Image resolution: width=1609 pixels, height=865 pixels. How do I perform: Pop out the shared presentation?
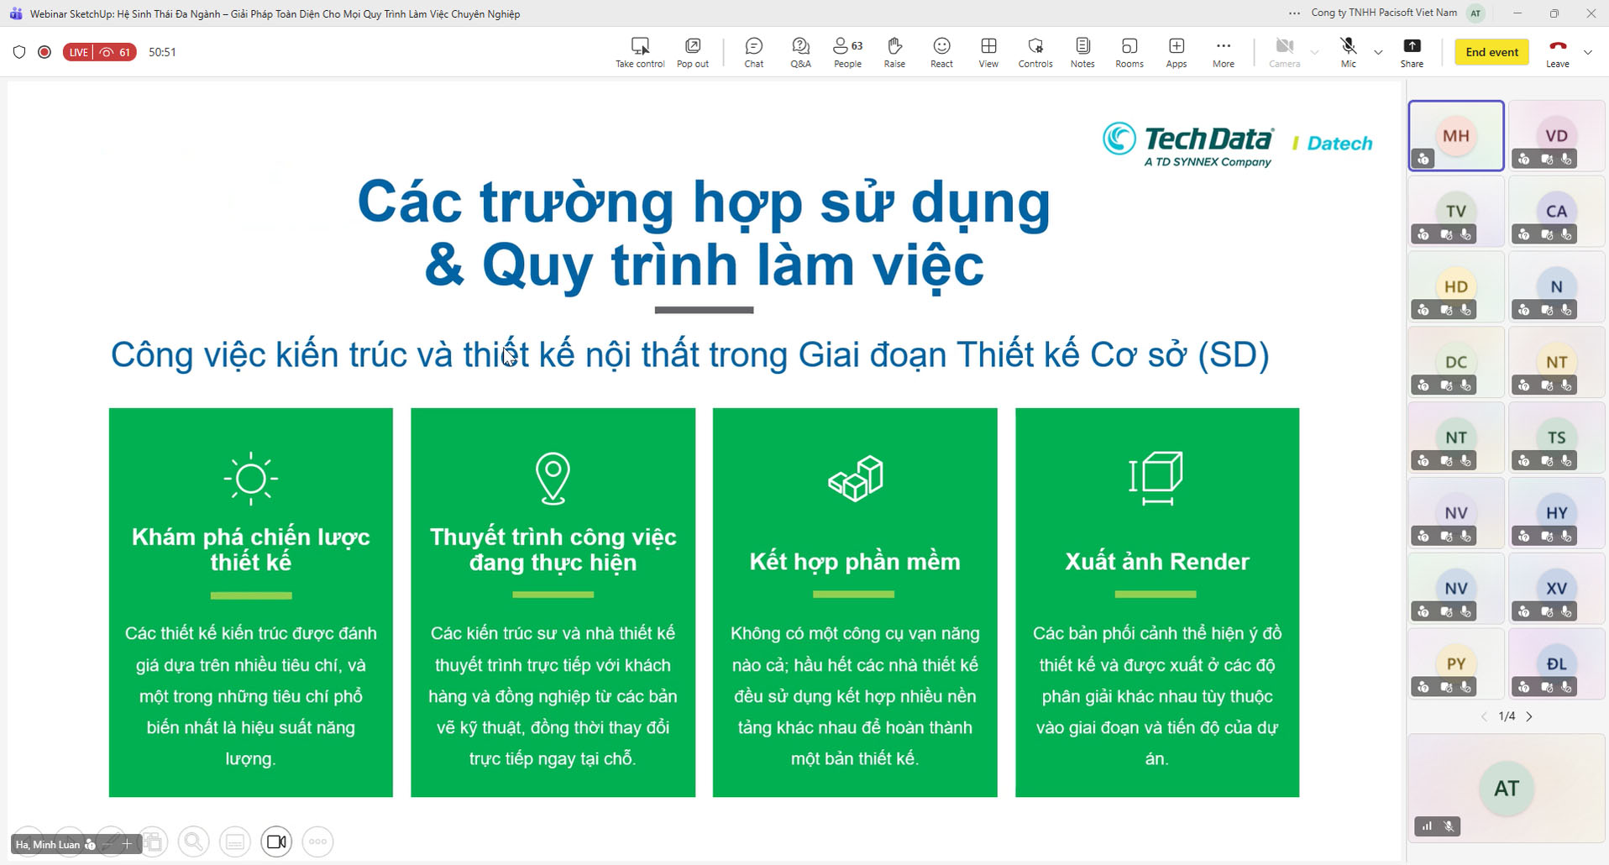pyautogui.click(x=693, y=52)
